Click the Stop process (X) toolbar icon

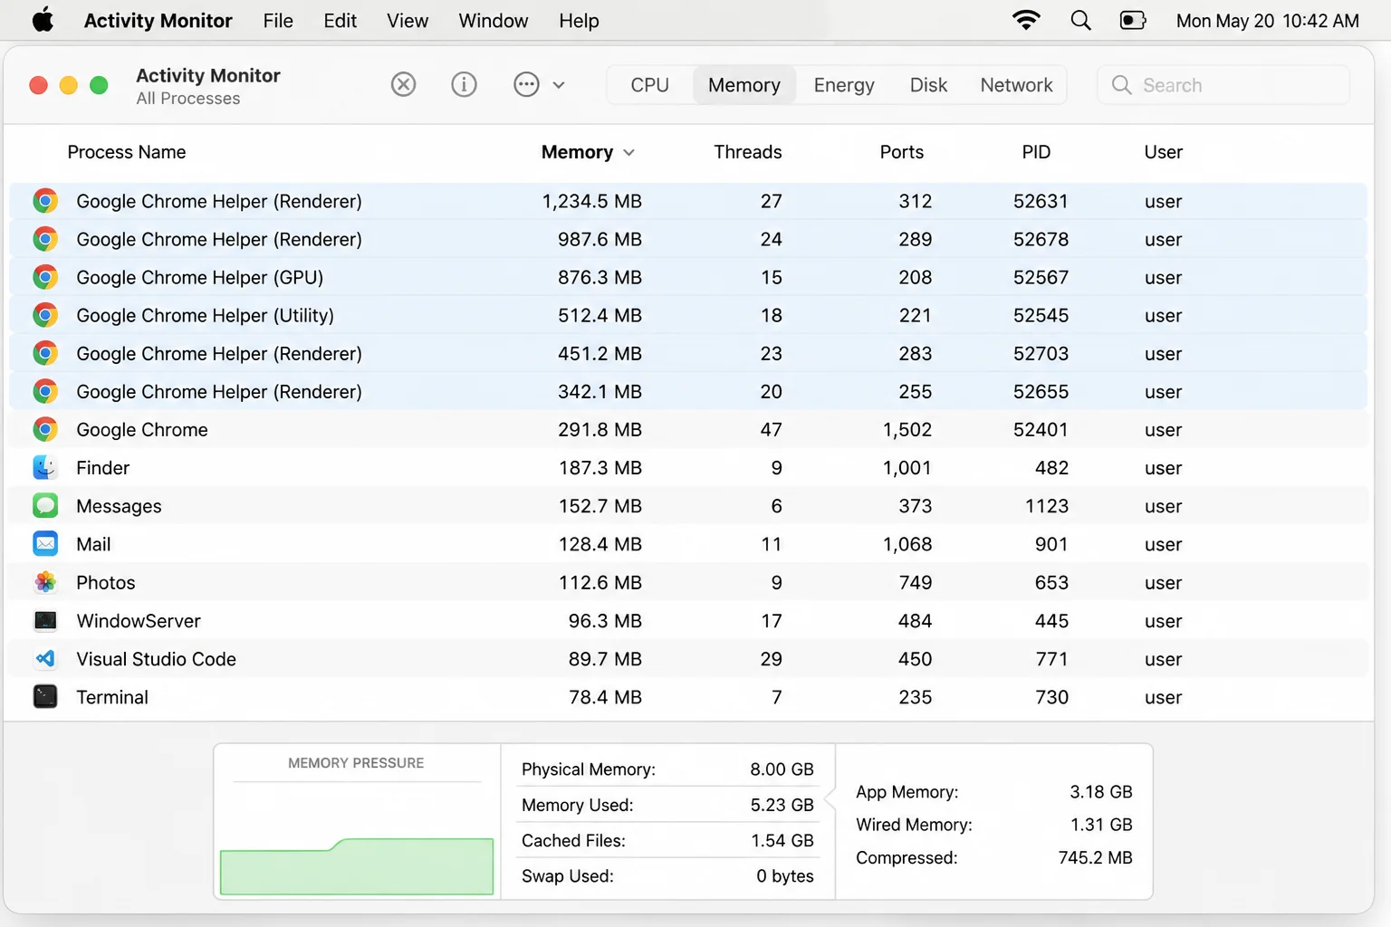coord(403,84)
